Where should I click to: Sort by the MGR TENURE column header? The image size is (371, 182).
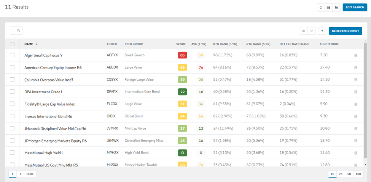pos(329,44)
